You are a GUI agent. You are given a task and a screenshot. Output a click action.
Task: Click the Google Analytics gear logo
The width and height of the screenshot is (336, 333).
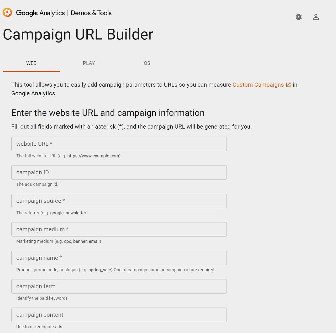click(7, 13)
